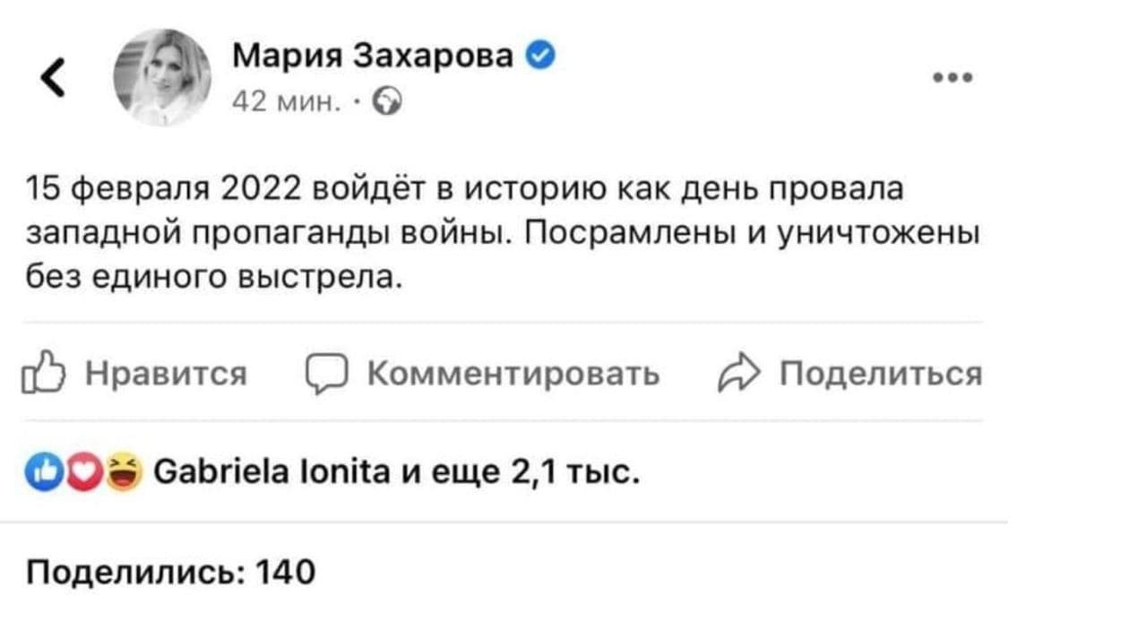Open the "Поделились: 140" shares list
The image size is (1147, 622).
(169, 570)
